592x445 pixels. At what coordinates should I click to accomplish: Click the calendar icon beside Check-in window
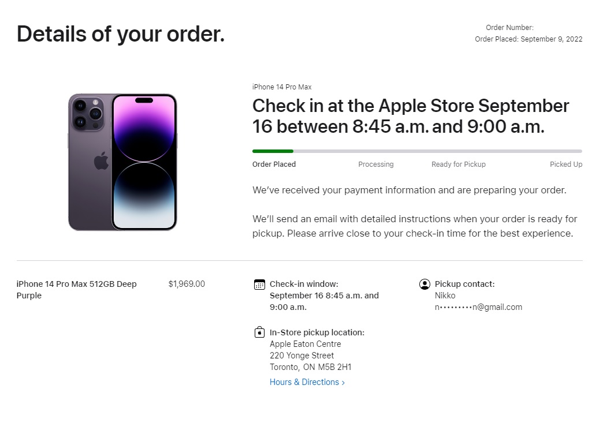click(x=259, y=285)
